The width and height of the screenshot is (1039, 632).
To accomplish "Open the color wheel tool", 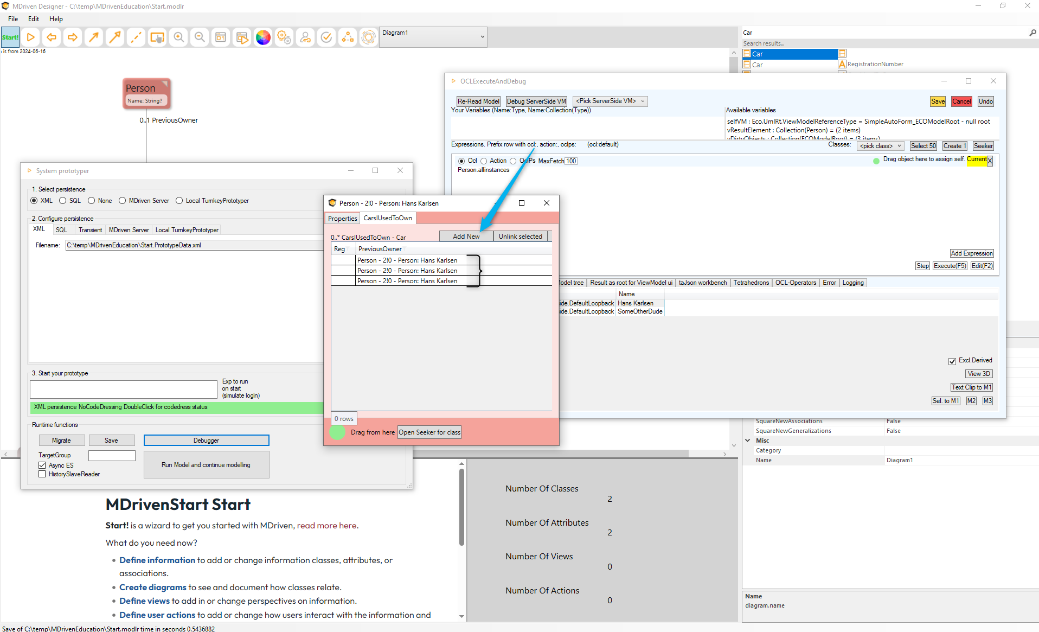I will tap(263, 37).
